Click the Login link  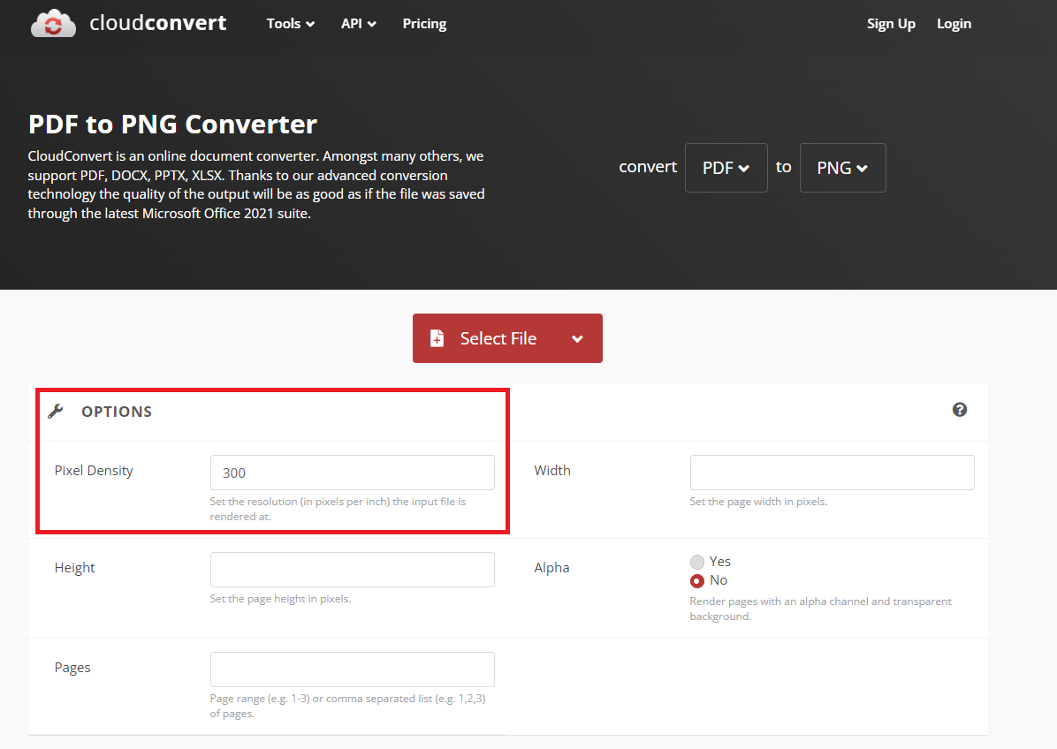[x=954, y=24]
